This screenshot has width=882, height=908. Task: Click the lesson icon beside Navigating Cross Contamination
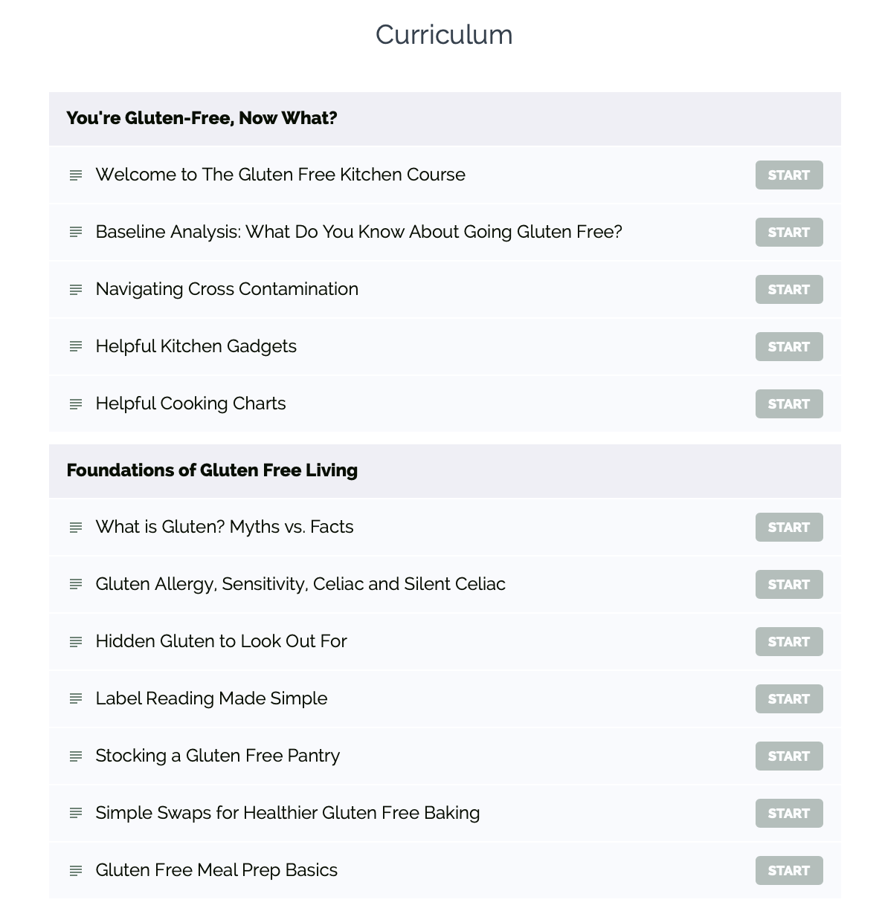point(75,289)
